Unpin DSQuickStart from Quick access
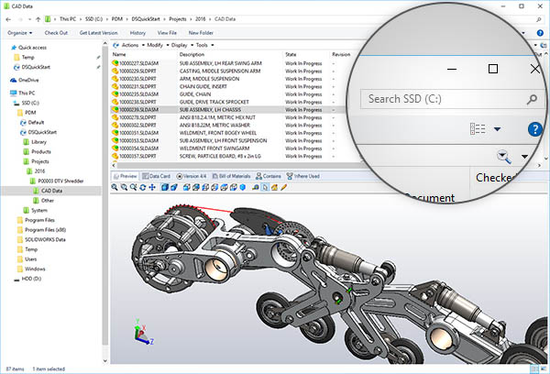Viewport: 550px width, 374px height. click(98, 67)
